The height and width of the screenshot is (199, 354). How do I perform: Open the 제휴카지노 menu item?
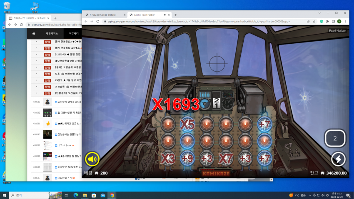[x=52, y=34]
